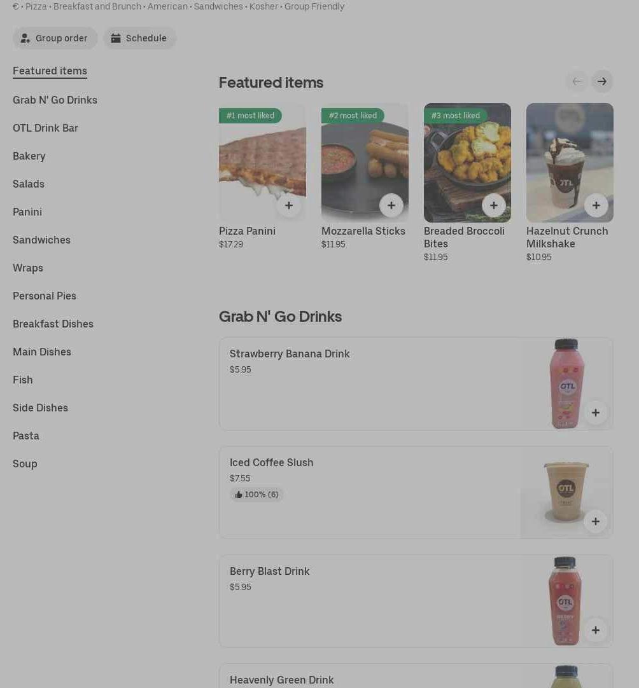Open the Personal Pies category
The width and height of the screenshot is (639, 688).
tap(45, 296)
